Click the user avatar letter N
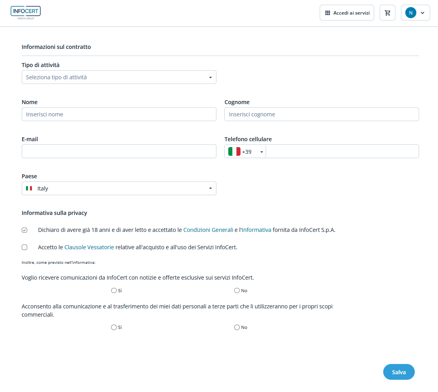 (410, 13)
